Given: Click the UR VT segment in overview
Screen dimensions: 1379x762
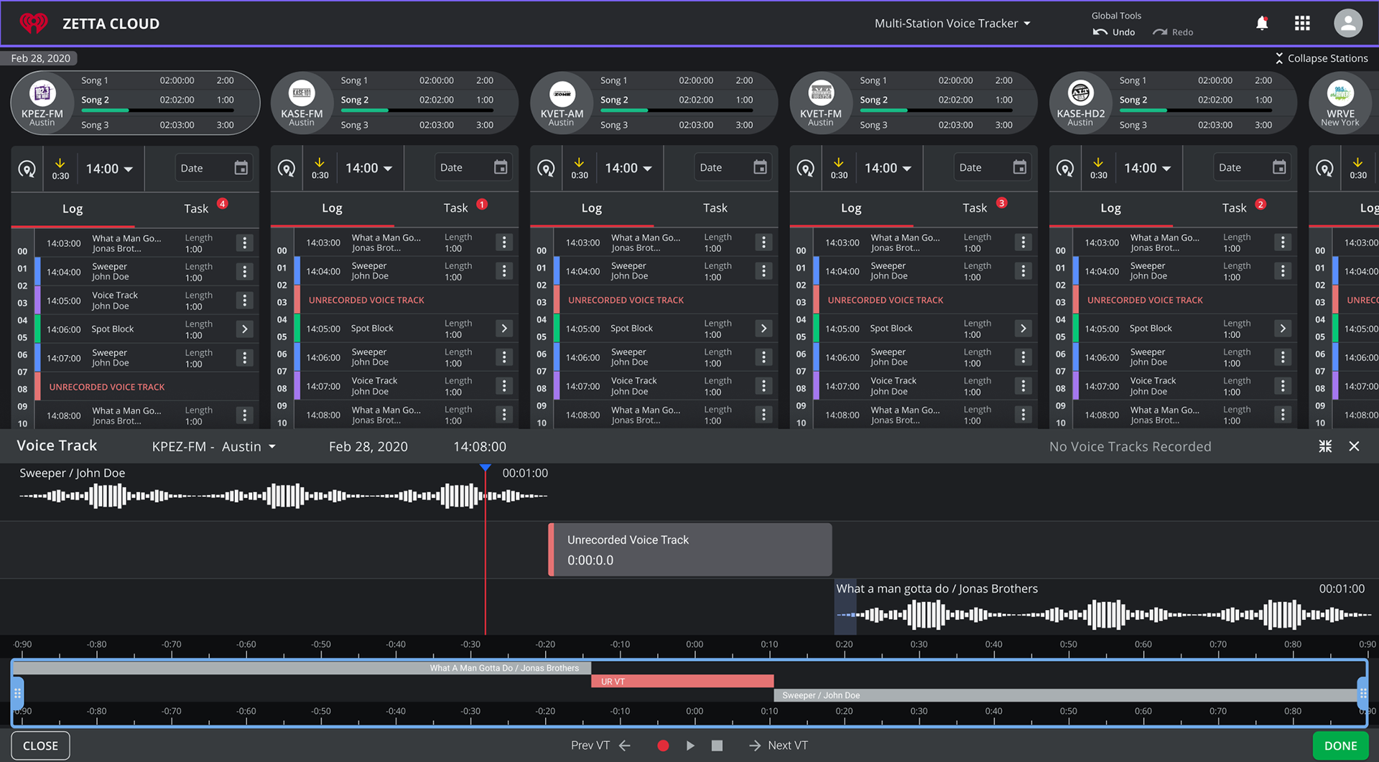Looking at the screenshot, I should tap(682, 682).
